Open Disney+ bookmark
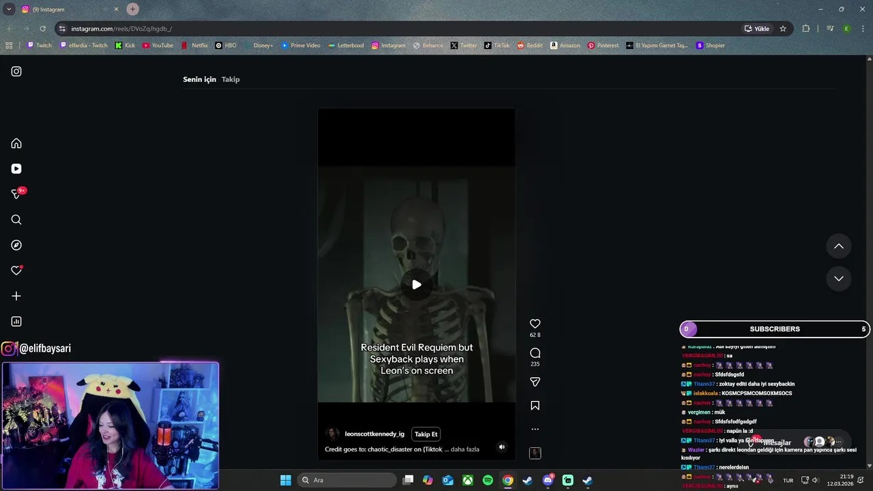 pos(258,46)
